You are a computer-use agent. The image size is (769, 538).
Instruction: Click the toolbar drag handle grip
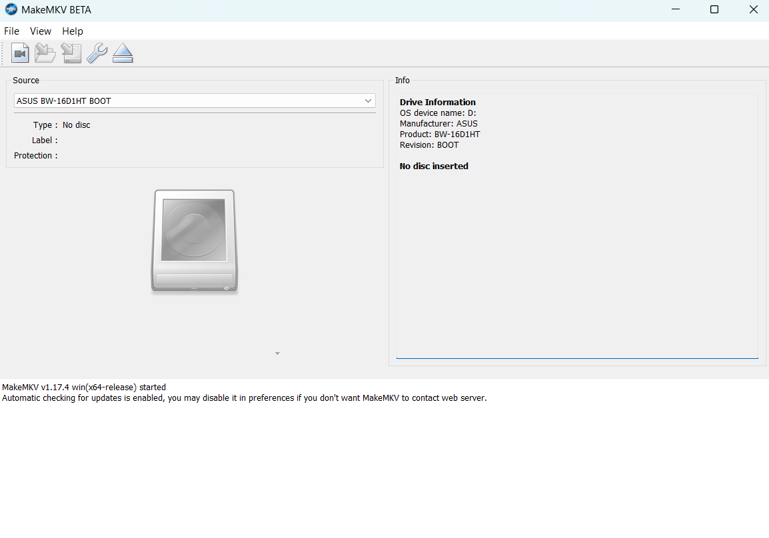(3, 53)
